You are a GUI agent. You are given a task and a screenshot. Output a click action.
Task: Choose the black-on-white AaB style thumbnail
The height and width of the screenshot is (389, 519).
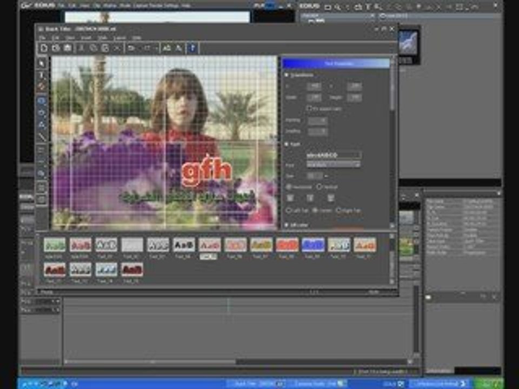[184, 245]
